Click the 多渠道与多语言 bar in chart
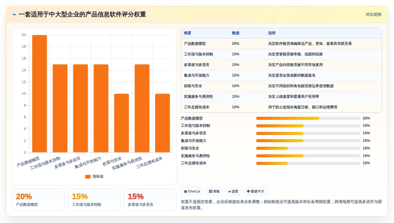 [x=81, y=108]
